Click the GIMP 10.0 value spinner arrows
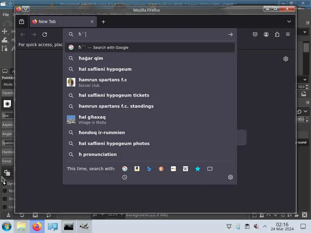The width and height of the screenshot is (311, 233). pyautogui.click(x=307, y=87)
